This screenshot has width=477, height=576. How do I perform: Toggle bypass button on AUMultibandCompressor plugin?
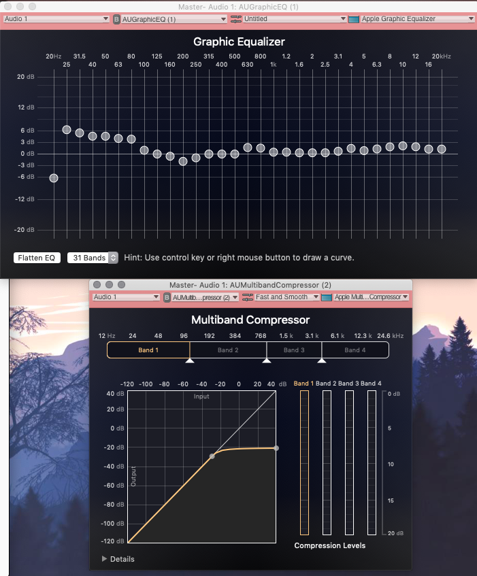point(167,297)
